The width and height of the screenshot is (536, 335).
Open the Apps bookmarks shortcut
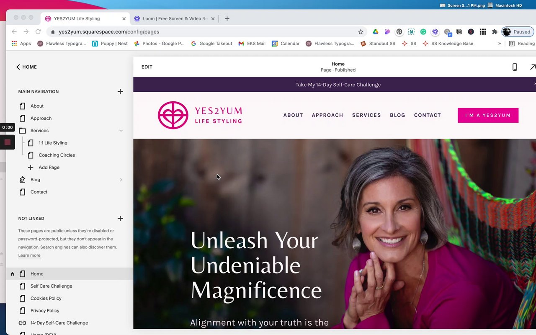(21, 44)
